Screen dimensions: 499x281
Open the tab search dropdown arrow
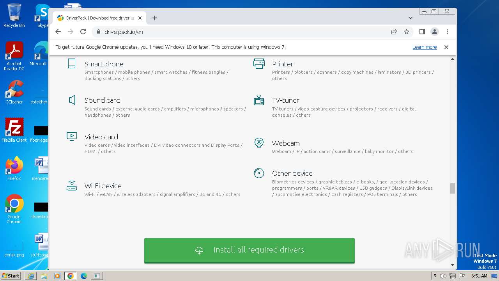tap(411, 18)
